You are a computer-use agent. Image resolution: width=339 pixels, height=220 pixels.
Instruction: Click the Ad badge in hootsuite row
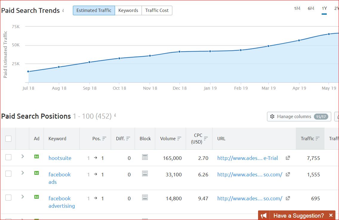tap(36, 156)
